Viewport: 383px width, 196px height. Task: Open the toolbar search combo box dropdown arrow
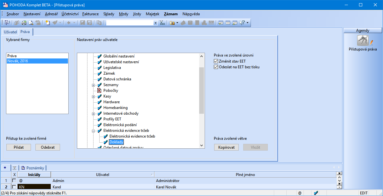pos(155,23)
